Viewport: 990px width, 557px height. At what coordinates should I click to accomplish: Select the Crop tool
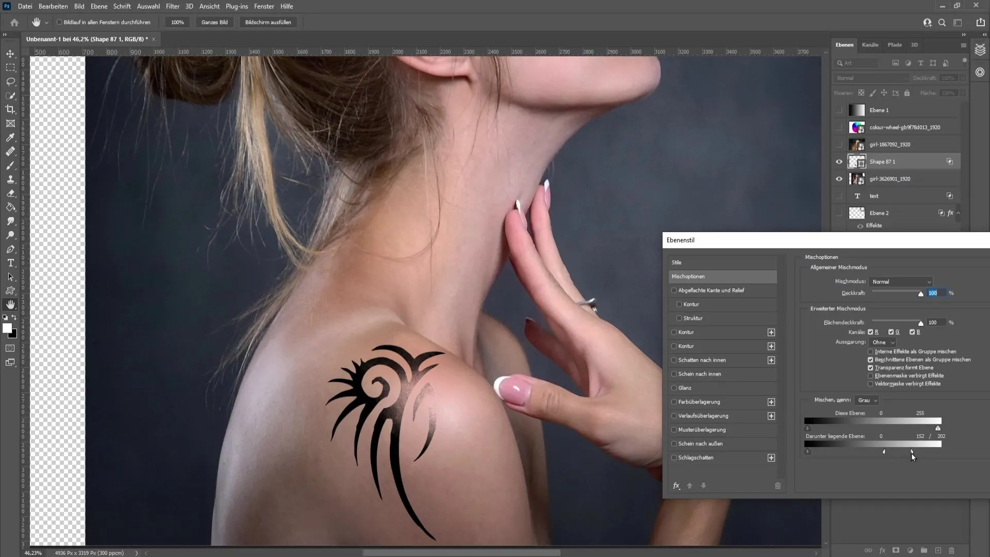pos(10,109)
